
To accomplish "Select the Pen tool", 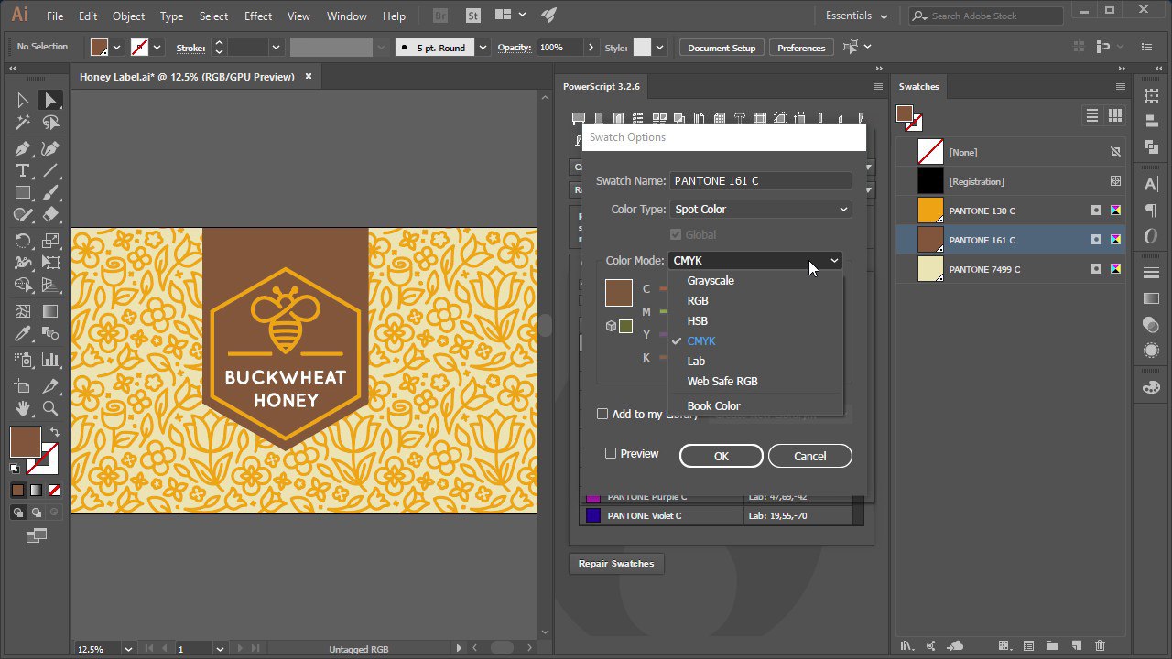I will click(x=23, y=149).
